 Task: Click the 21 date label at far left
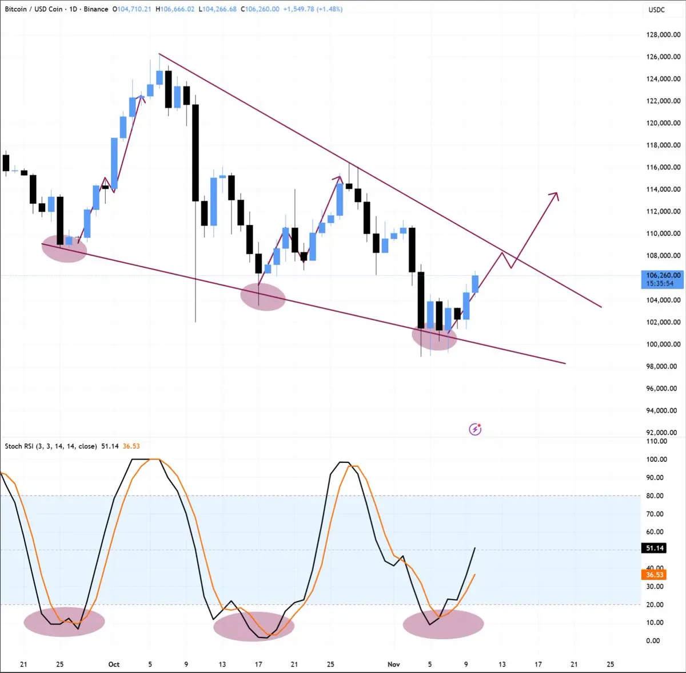click(x=23, y=664)
